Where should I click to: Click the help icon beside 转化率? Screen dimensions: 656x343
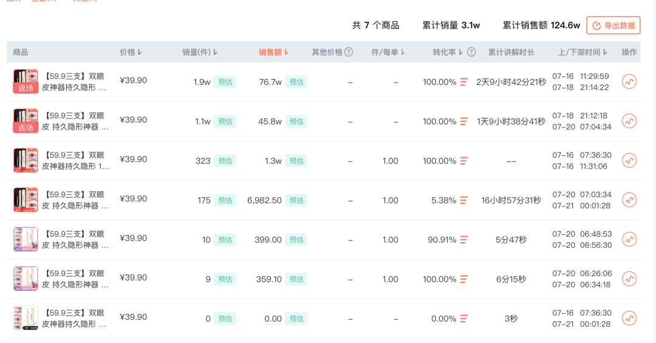pyautogui.click(x=471, y=52)
